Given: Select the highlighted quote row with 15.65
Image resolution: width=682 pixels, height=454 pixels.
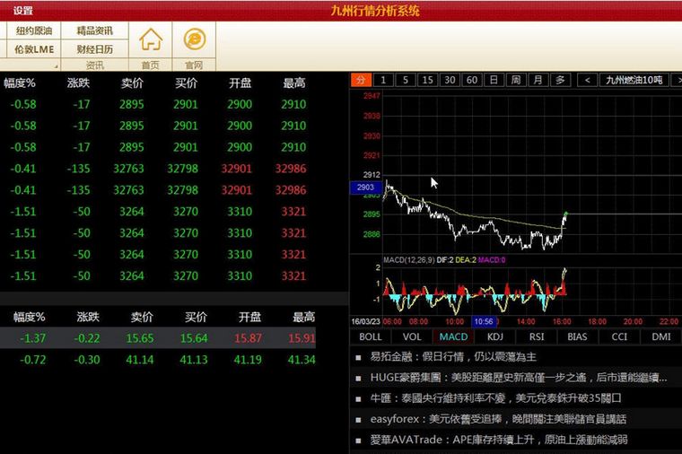Looking at the screenshot, I should (x=162, y=338).
